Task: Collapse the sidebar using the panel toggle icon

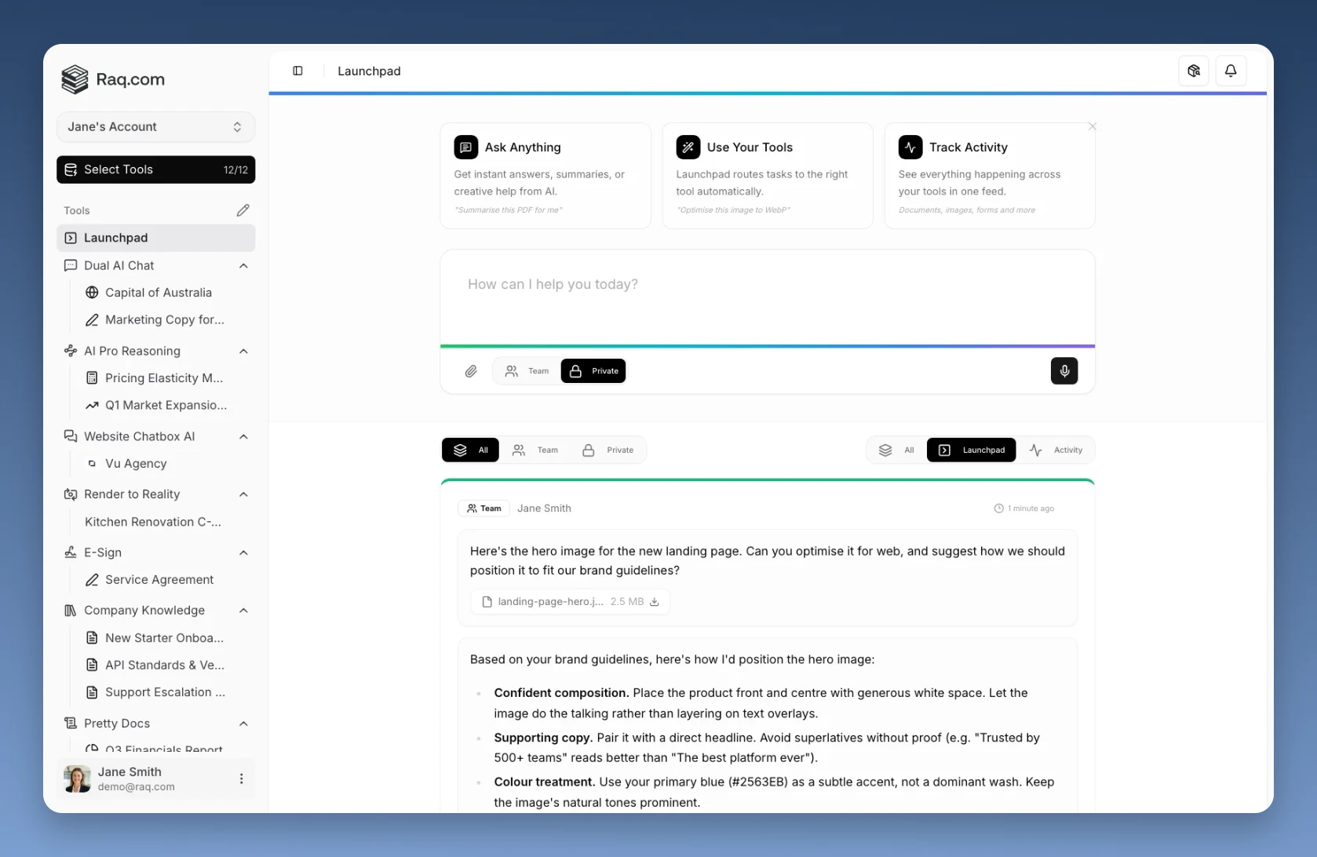Action: click(x=297, y=71)
